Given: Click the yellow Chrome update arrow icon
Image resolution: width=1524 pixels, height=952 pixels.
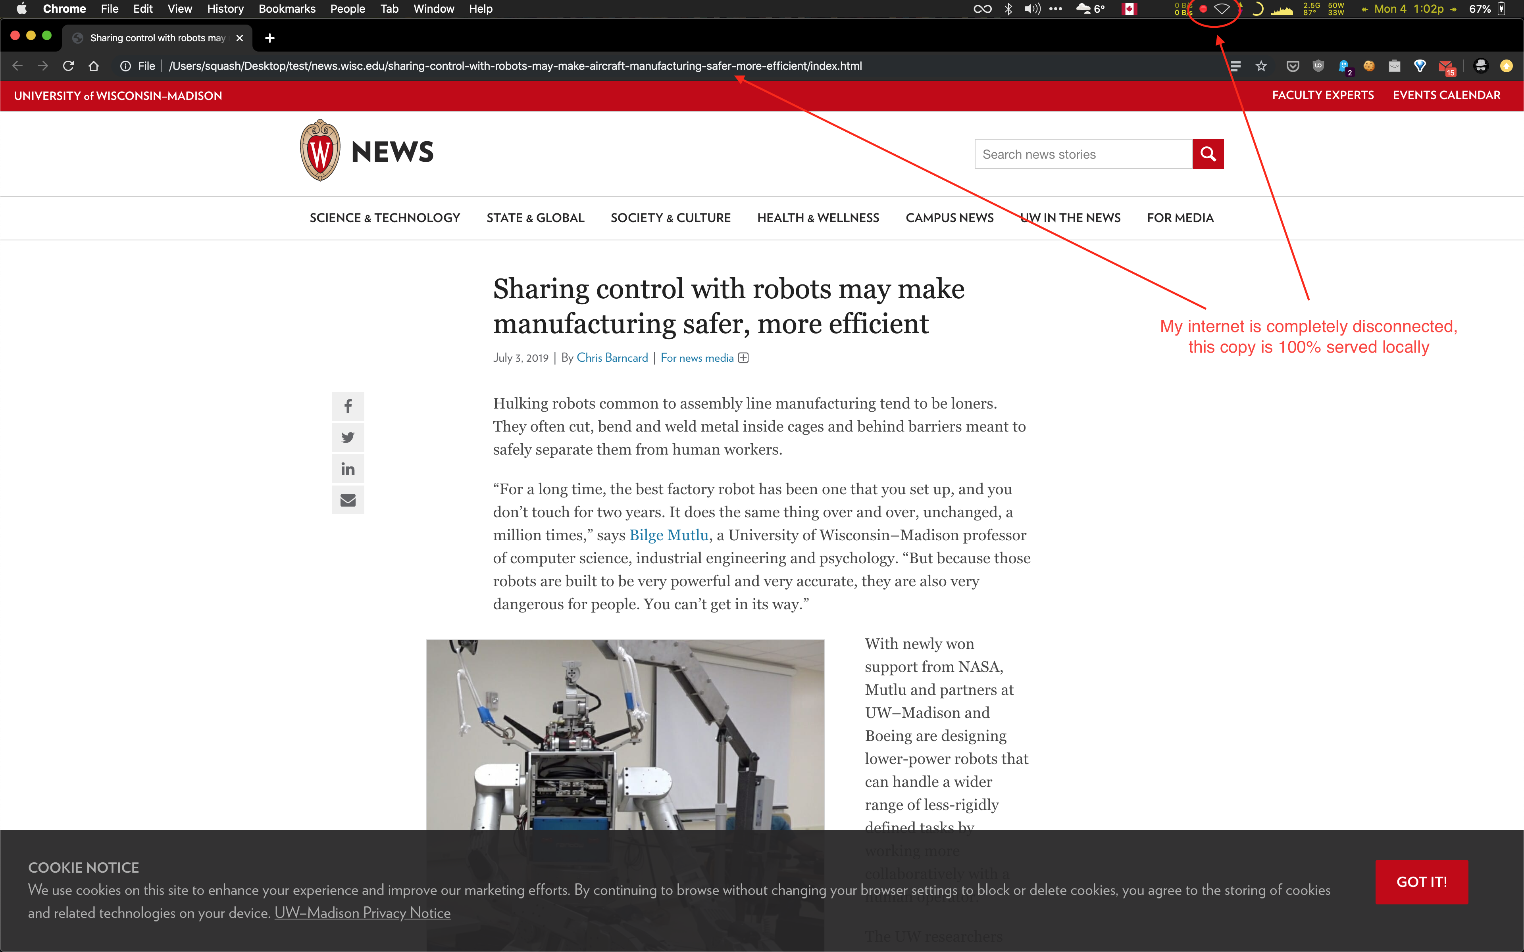Looking at the screenshot, I should click(x=1507, y=66).
